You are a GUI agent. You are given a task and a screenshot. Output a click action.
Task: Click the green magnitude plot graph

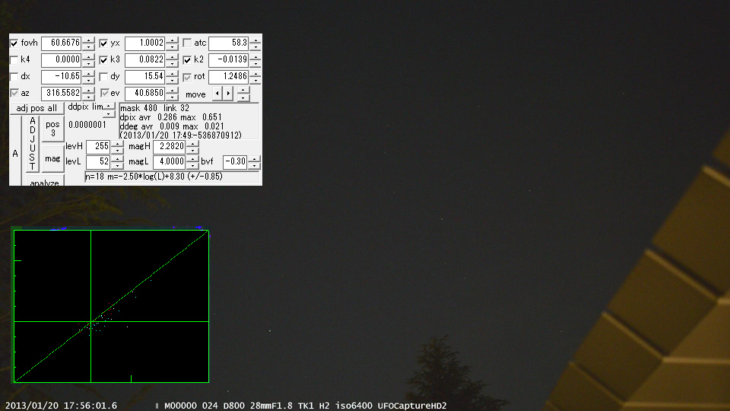tap(111, 306)
